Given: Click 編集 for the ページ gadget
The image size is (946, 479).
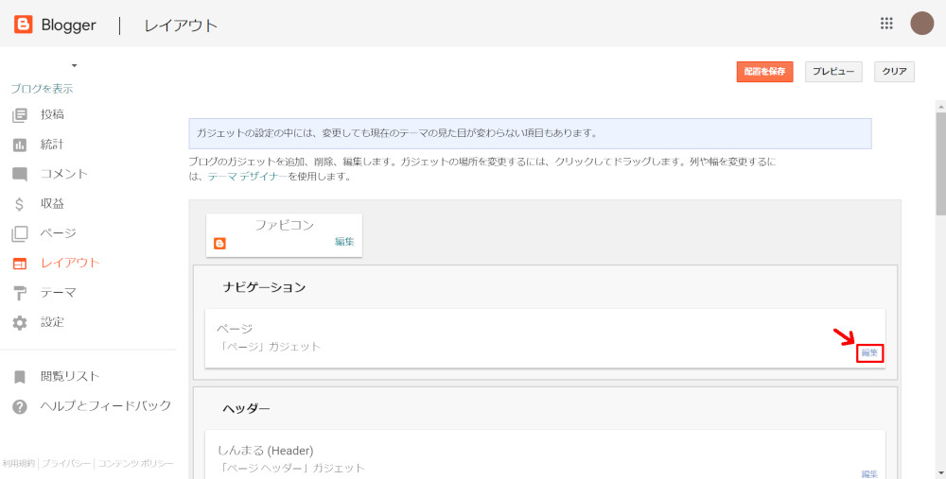Looking at the screenshot, I should click(869, 352).
